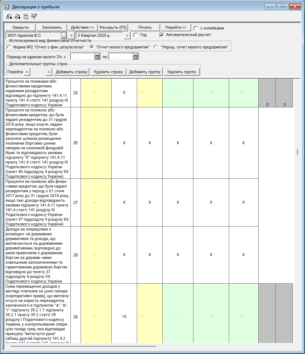Click the second toolbar icon below title

coord(17,16)
